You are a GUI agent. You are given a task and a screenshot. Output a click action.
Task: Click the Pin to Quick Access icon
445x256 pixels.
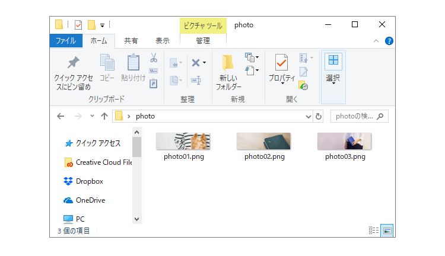pyautogui.click(x=73, y=62)
